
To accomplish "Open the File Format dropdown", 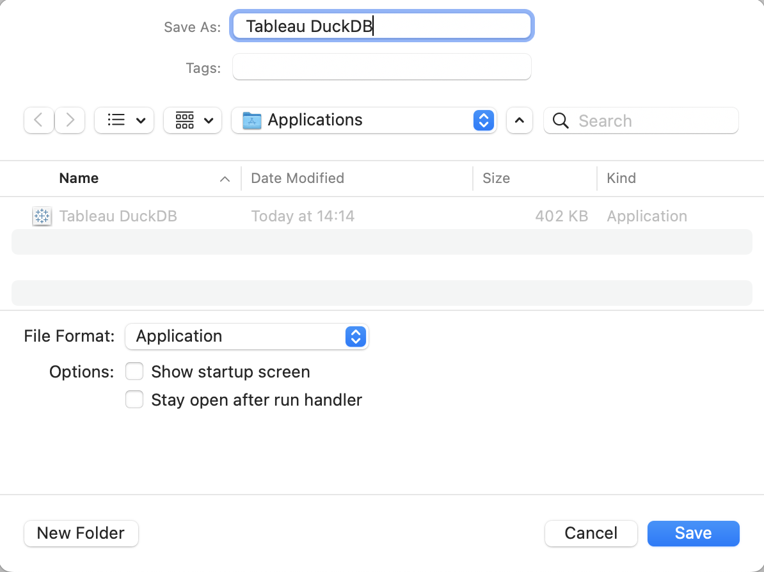I will click(355, 337).
